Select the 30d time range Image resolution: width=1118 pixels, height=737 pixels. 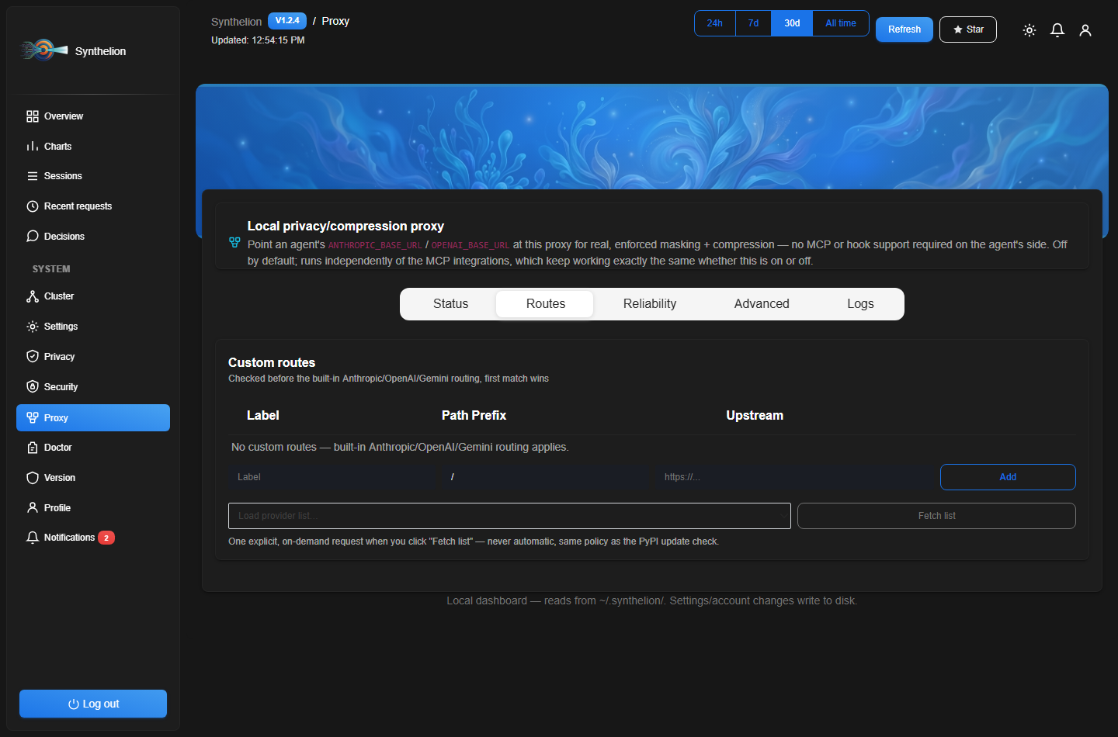792,23
